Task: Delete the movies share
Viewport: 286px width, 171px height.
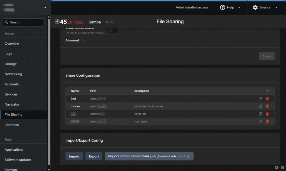Action: coord(267,106)
